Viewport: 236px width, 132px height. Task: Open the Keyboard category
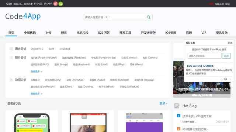[x=81, y=65]
